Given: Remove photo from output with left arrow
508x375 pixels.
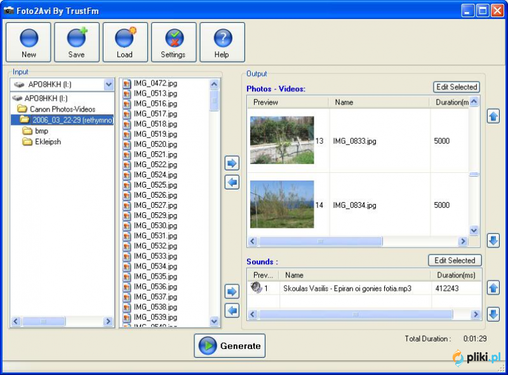Looking at the screenshot, I should [232, 182].
